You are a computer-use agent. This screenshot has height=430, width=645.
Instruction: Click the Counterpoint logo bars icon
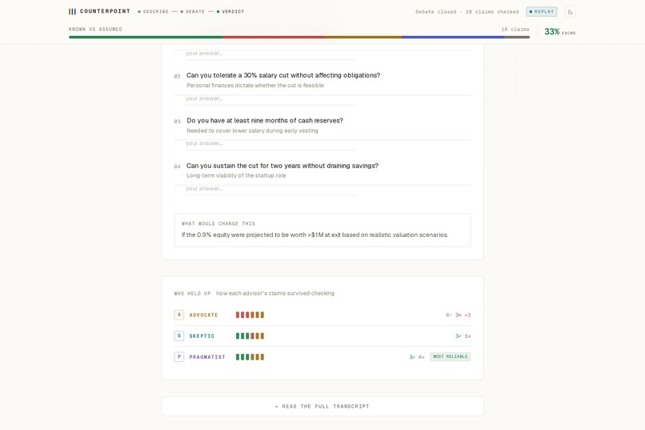72,11
